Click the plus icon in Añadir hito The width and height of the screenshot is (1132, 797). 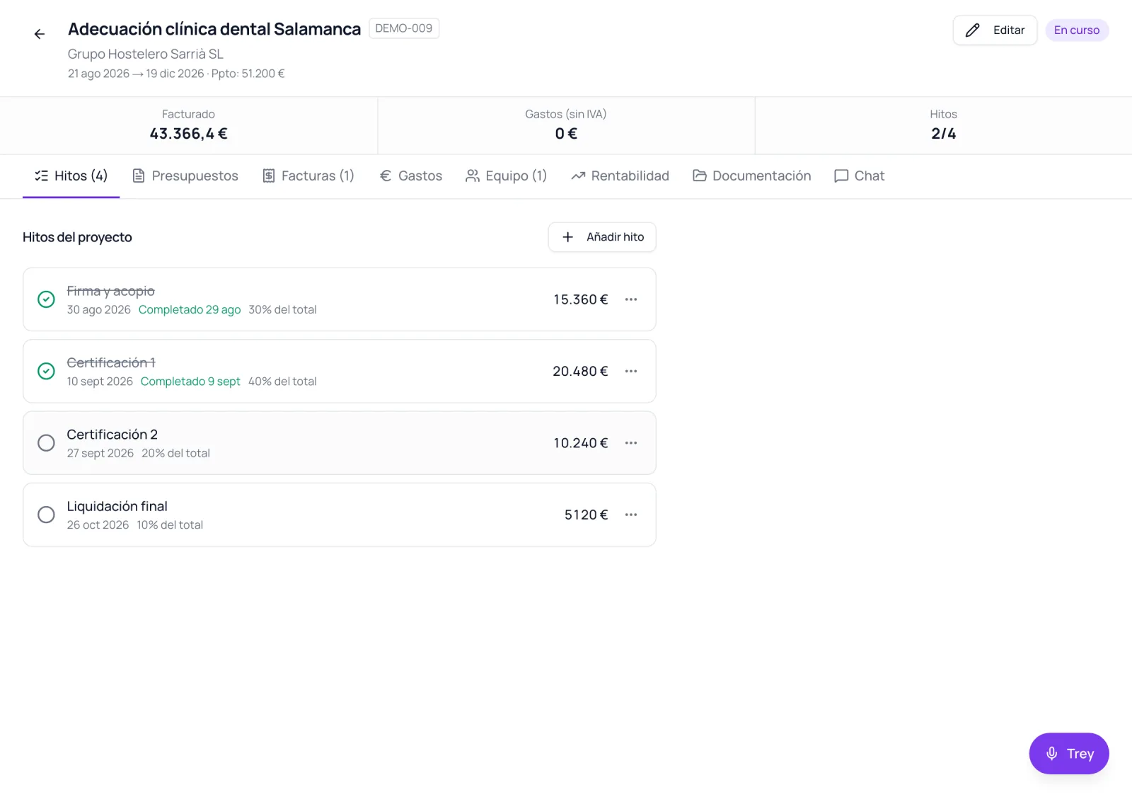click(x=567, y=237)
